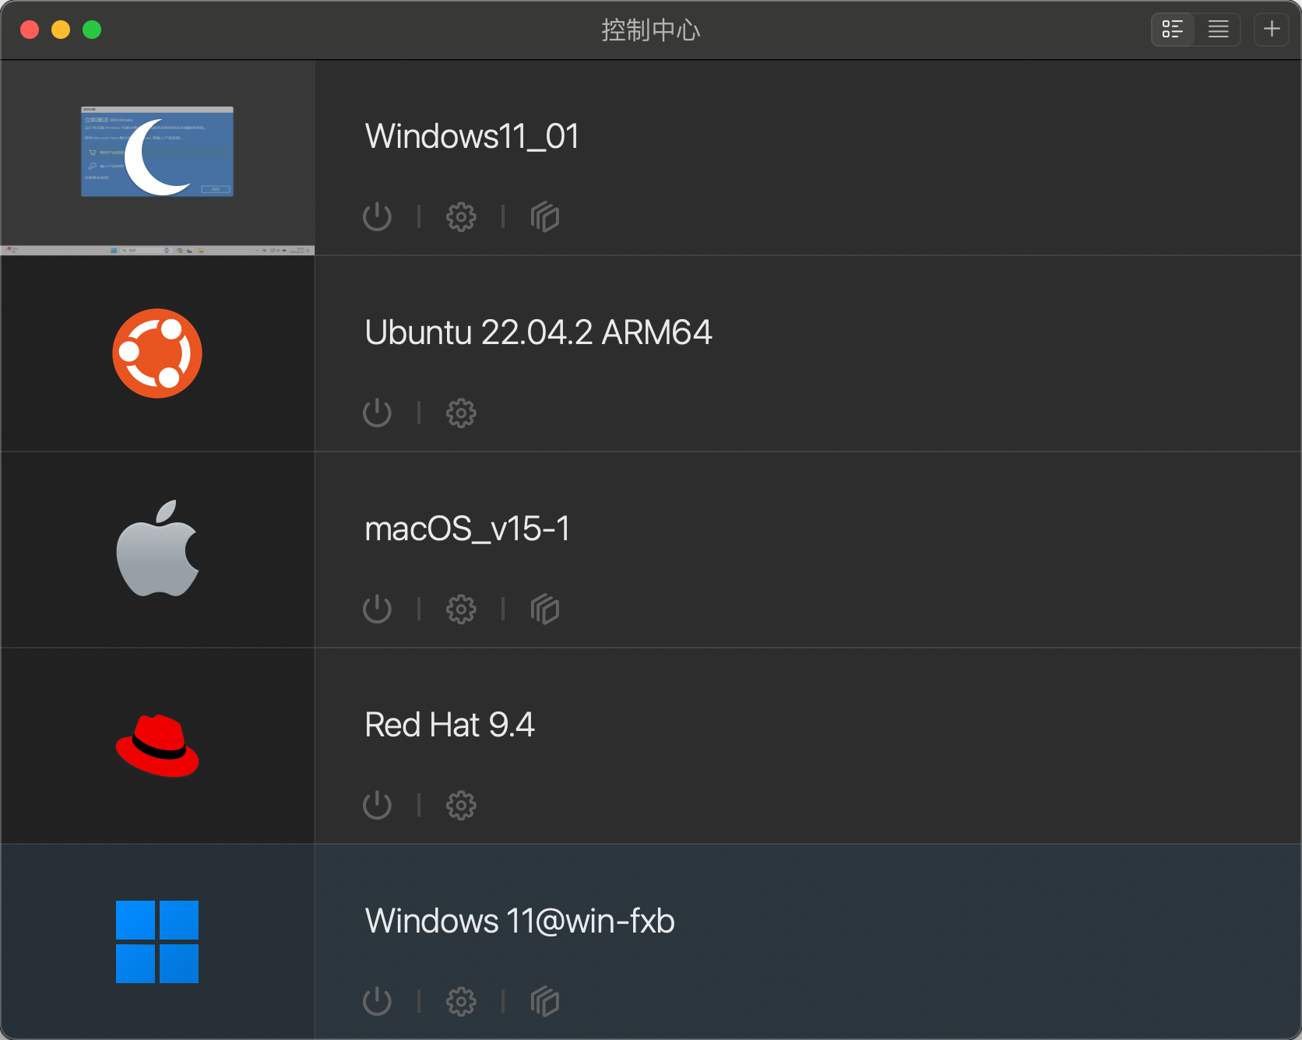
Task: Start Ubuntu 22.04.2 ARM64 with its power icon
Action: [377, 413]
